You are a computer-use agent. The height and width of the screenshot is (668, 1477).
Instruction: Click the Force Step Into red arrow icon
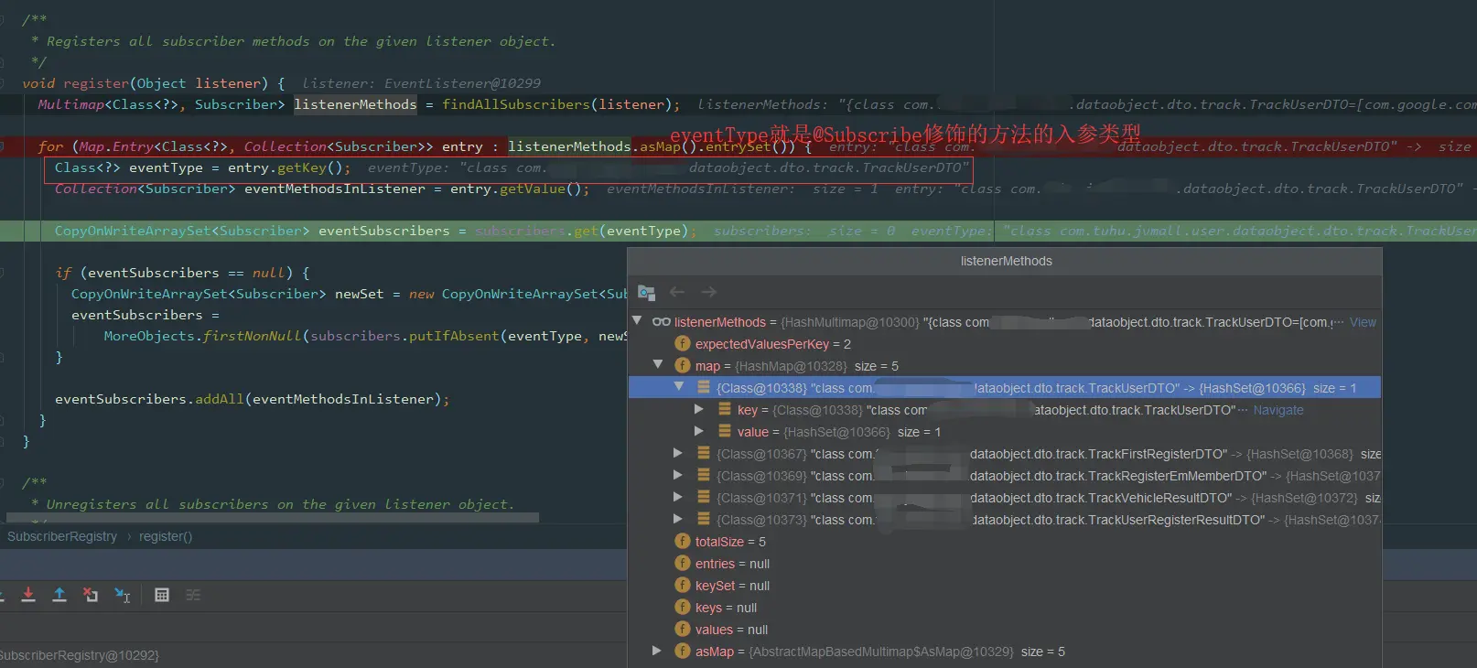(28, 595)
